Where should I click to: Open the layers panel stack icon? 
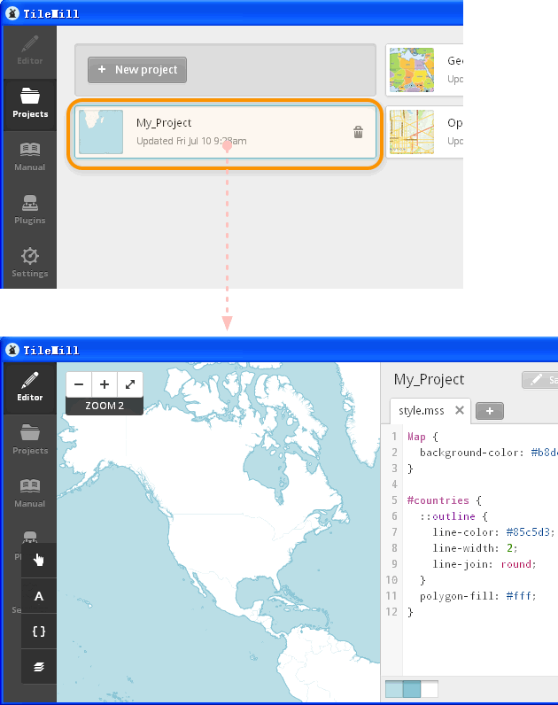(39, 666)
